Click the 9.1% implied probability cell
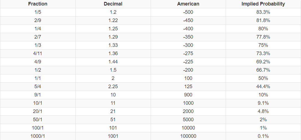Viewport: 301px width, 140px height. [x=263, y=103]
